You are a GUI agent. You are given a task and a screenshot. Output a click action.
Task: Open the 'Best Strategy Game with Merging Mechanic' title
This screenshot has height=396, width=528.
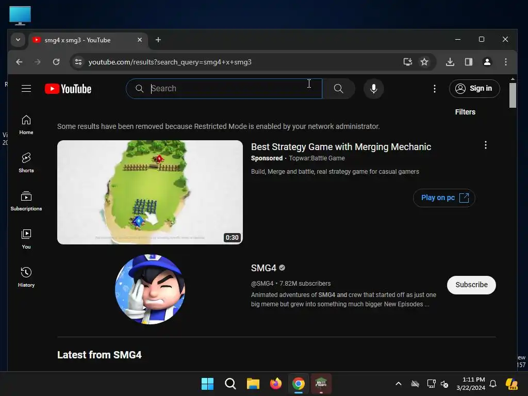click(x=341, y=147)
